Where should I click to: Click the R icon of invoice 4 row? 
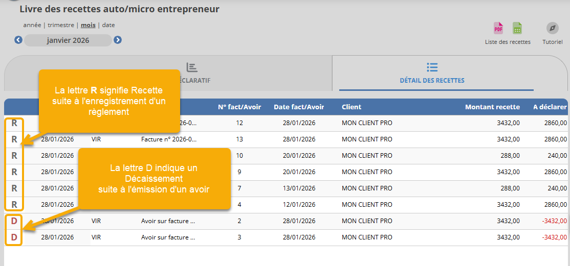pyautogui.click(x=14, y=205)
